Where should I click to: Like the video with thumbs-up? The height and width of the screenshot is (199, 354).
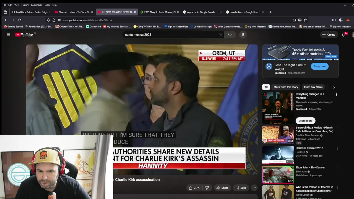click(x=194, y=188)
